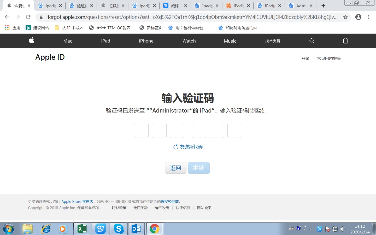Viewport: 376px width, 235px height.
Task: Reload the page with refresh icon
Action: 28,17
